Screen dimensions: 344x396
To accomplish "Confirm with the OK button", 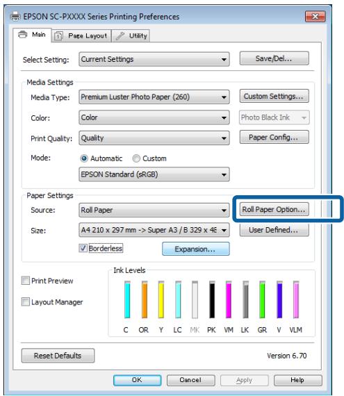I will [137, 380].
